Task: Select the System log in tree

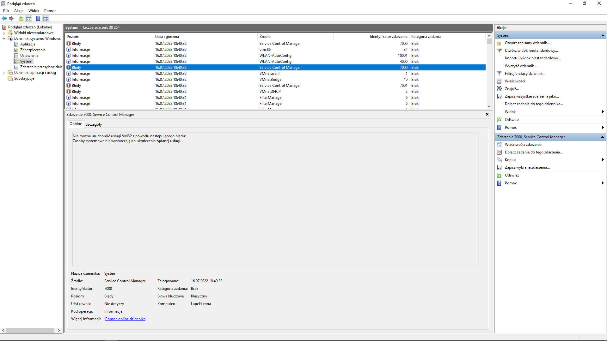Action: tap(26, 61)
